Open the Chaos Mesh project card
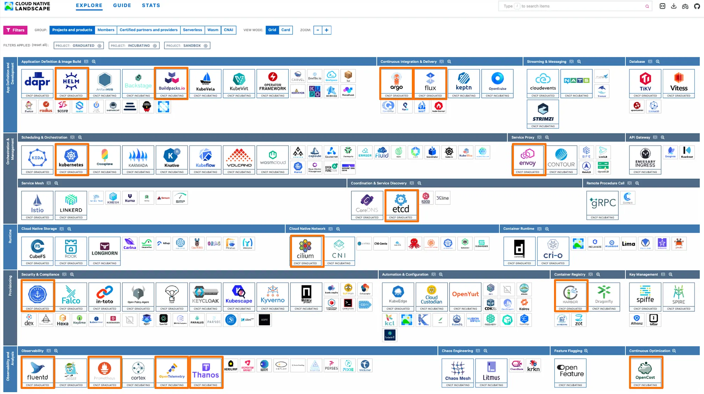 coord(458,373)
